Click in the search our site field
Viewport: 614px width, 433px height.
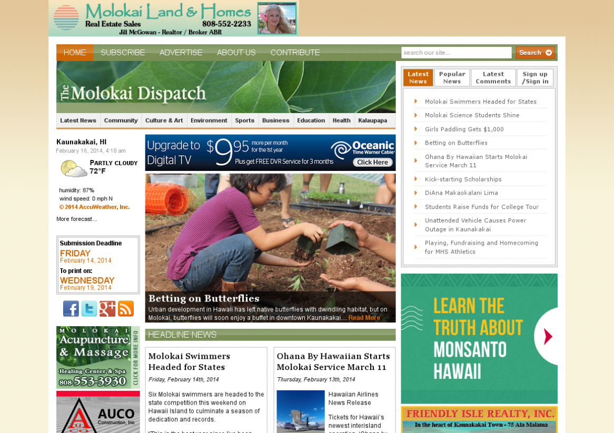456,53
